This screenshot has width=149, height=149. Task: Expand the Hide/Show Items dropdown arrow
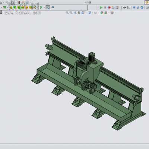pyautogui.click(x=99, y=13)
